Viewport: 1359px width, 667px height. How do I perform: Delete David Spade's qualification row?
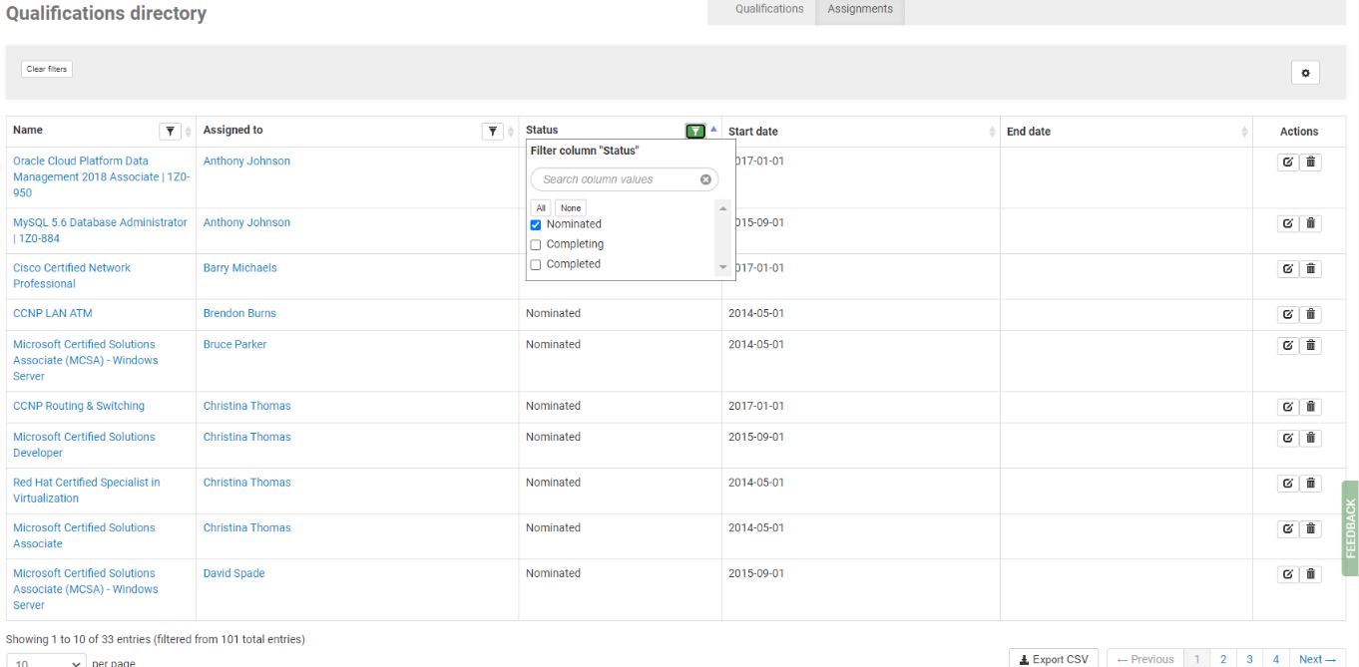click(x=1311, y=574)
